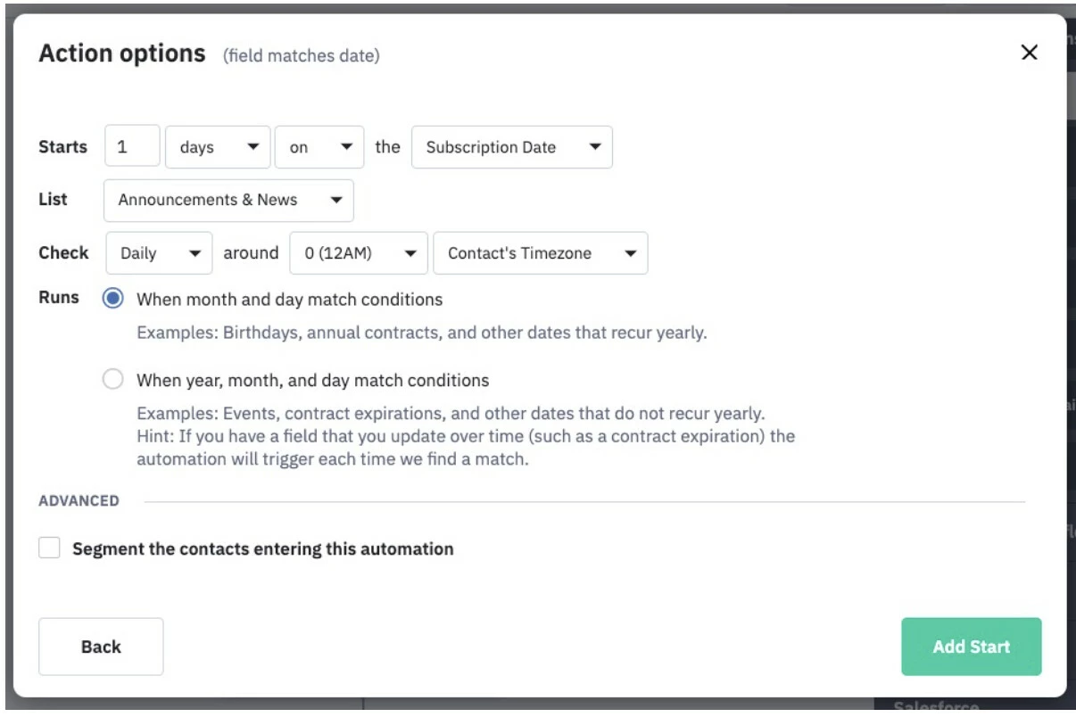Click the arrow on Contact's Timezone dropdown

pyautogui.click(x=631, y=253)
